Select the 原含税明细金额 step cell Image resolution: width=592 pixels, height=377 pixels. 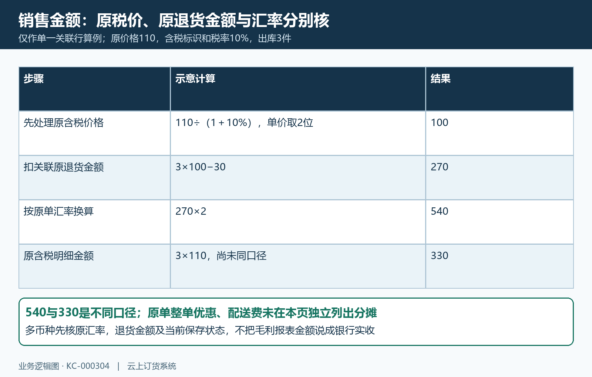(95, 266)
